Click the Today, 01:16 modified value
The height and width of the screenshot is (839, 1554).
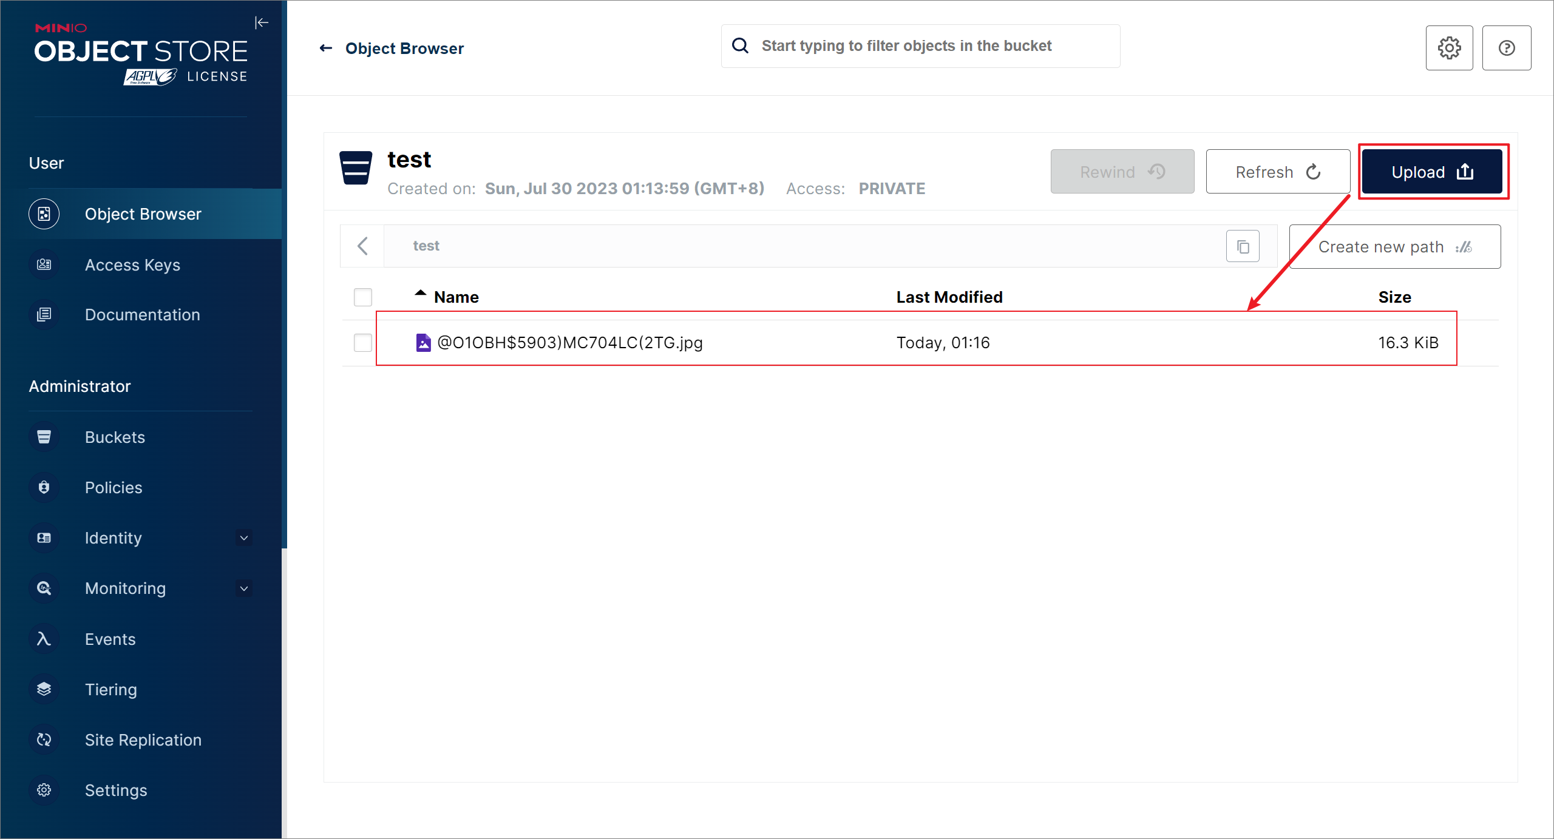[x=943, y=343]
